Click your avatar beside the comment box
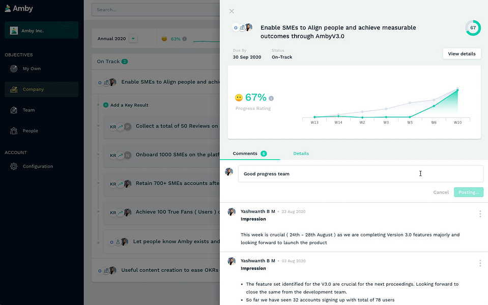This screenshot has width=488, height=305. [229, 172]
